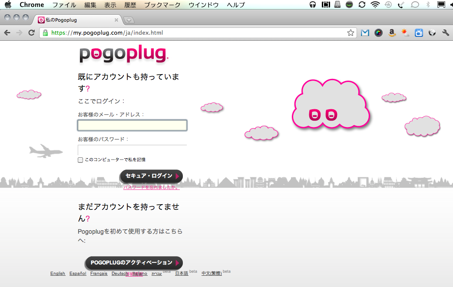Focus the password input field
Screen dimensions: 453x287
click(132, 150)
